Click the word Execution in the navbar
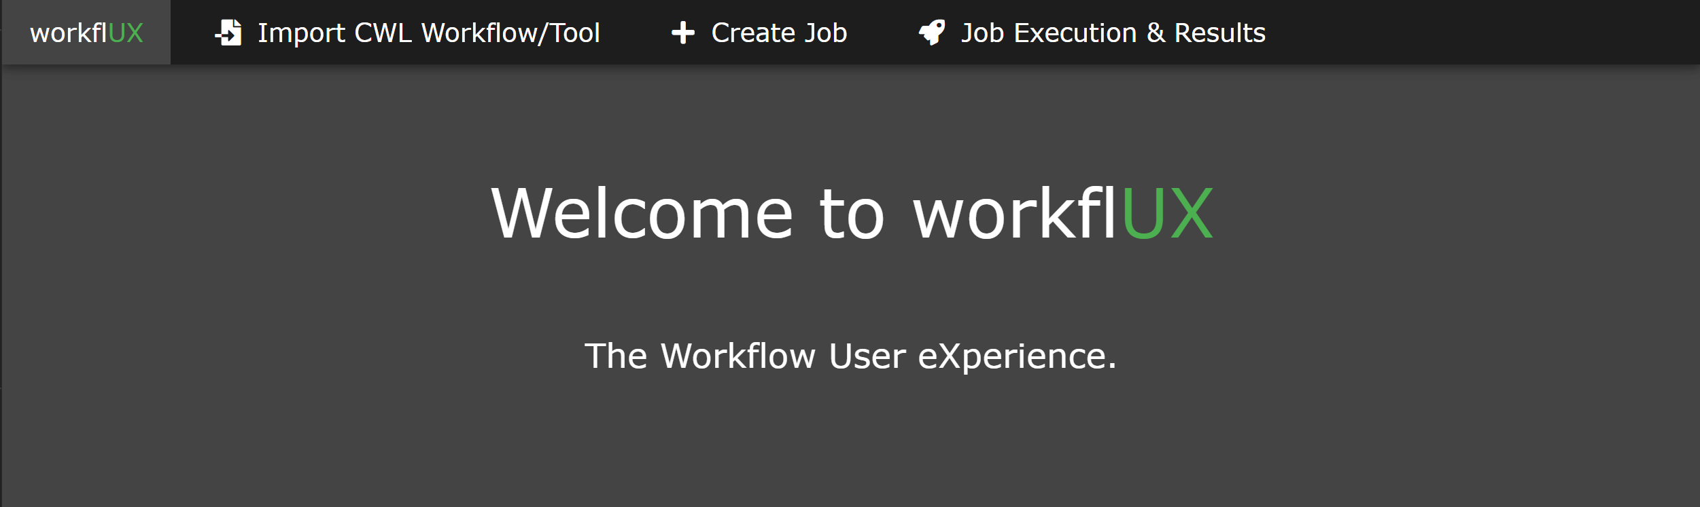 (1075, 33)
